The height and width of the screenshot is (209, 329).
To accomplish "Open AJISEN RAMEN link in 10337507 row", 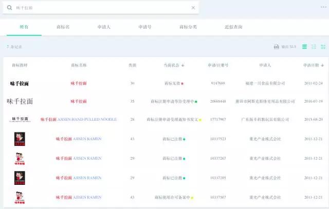I will (x=79, y=197).
